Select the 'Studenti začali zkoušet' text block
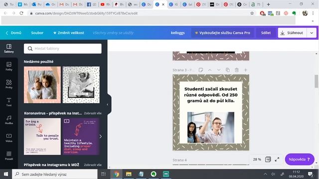Screen dimensions: 319x179 click(211, 95)
